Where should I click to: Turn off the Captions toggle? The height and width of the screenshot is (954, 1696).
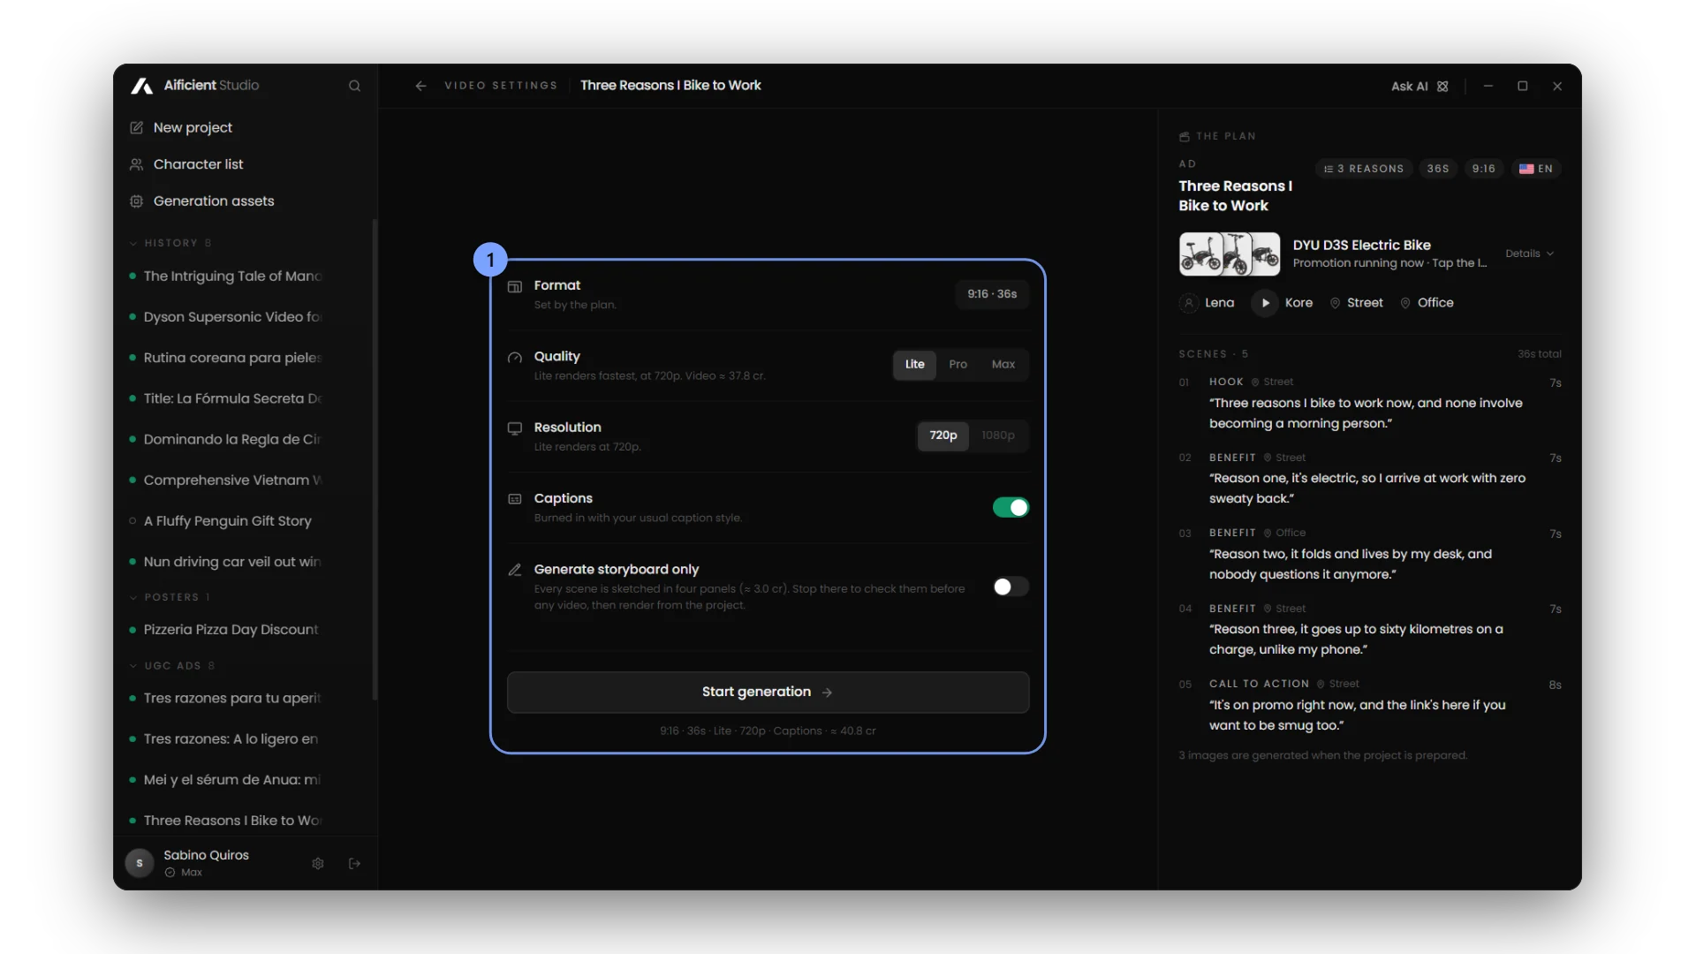(x=1011, y=507)
